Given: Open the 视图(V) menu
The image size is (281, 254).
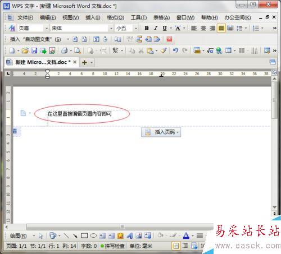Looking at the screenshot, I should point(70,18).
